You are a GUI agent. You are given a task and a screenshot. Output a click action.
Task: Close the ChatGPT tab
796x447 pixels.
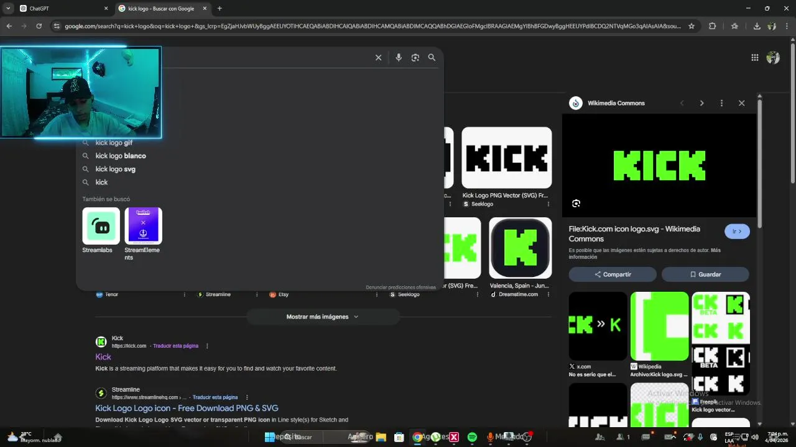106,8
